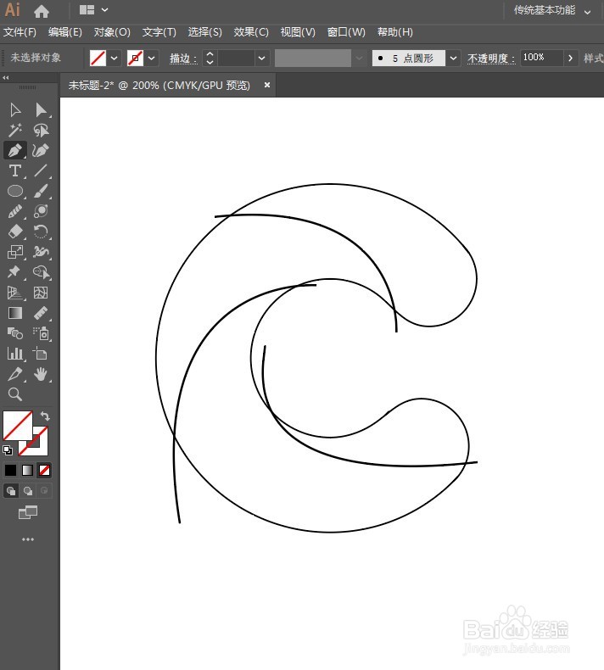Click control bar fill color swatch

click(98, 59)
